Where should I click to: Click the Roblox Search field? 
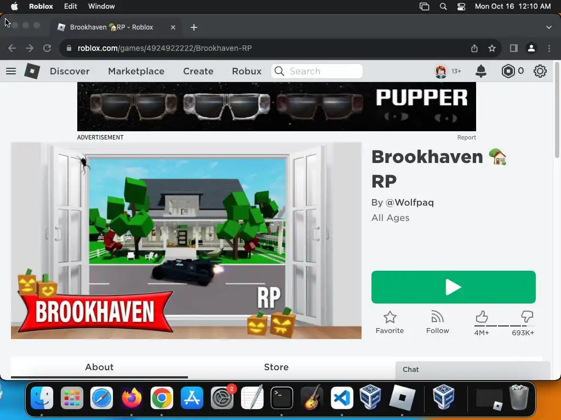click(x=317, y=71)
